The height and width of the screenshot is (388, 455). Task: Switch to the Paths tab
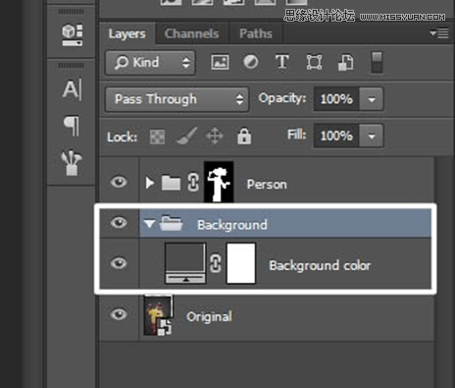pyautogui.click(x=256, y=33)
